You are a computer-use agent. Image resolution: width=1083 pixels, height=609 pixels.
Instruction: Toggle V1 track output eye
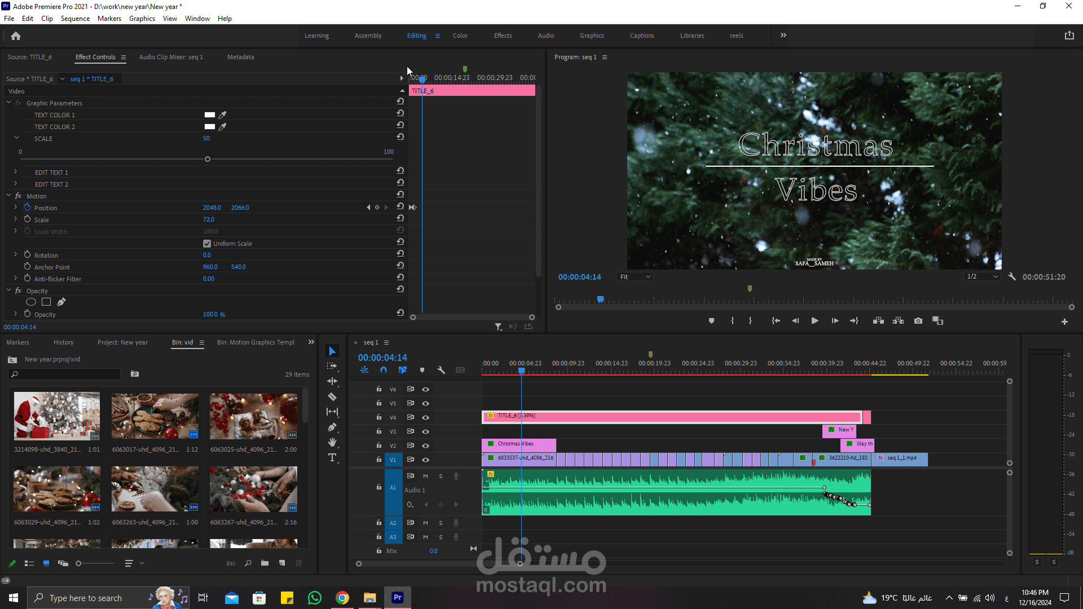[x=425, y=460]
